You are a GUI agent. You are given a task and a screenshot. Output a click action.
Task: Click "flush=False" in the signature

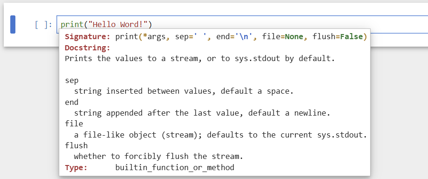pyautogui.click(x=337, y=37)
